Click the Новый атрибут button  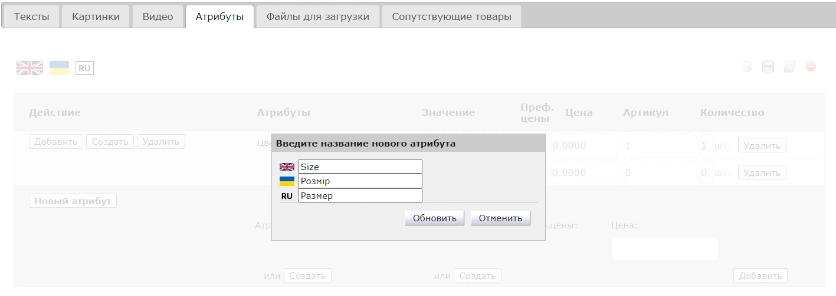point(73,201)
